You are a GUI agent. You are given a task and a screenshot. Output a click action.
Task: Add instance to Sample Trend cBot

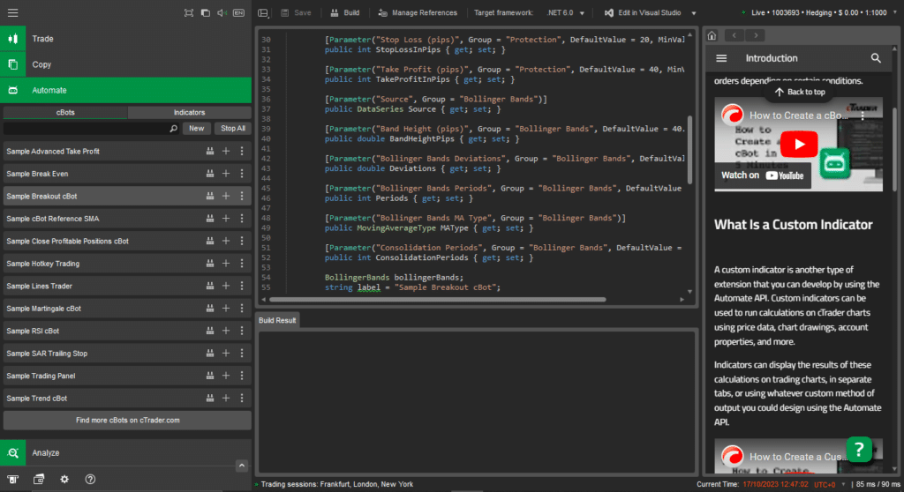[226, 398]
